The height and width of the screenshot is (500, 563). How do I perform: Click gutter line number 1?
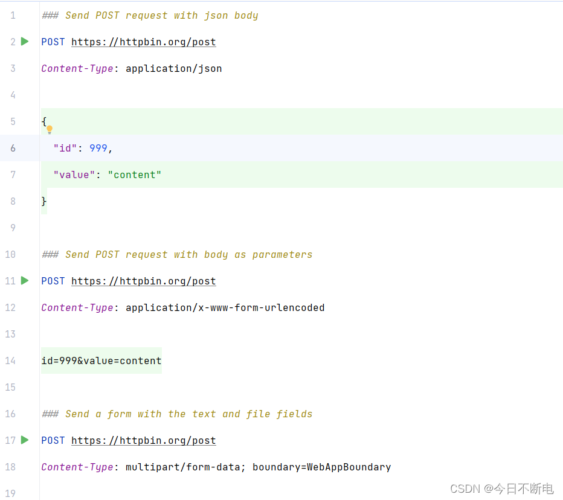coord(13,16)
